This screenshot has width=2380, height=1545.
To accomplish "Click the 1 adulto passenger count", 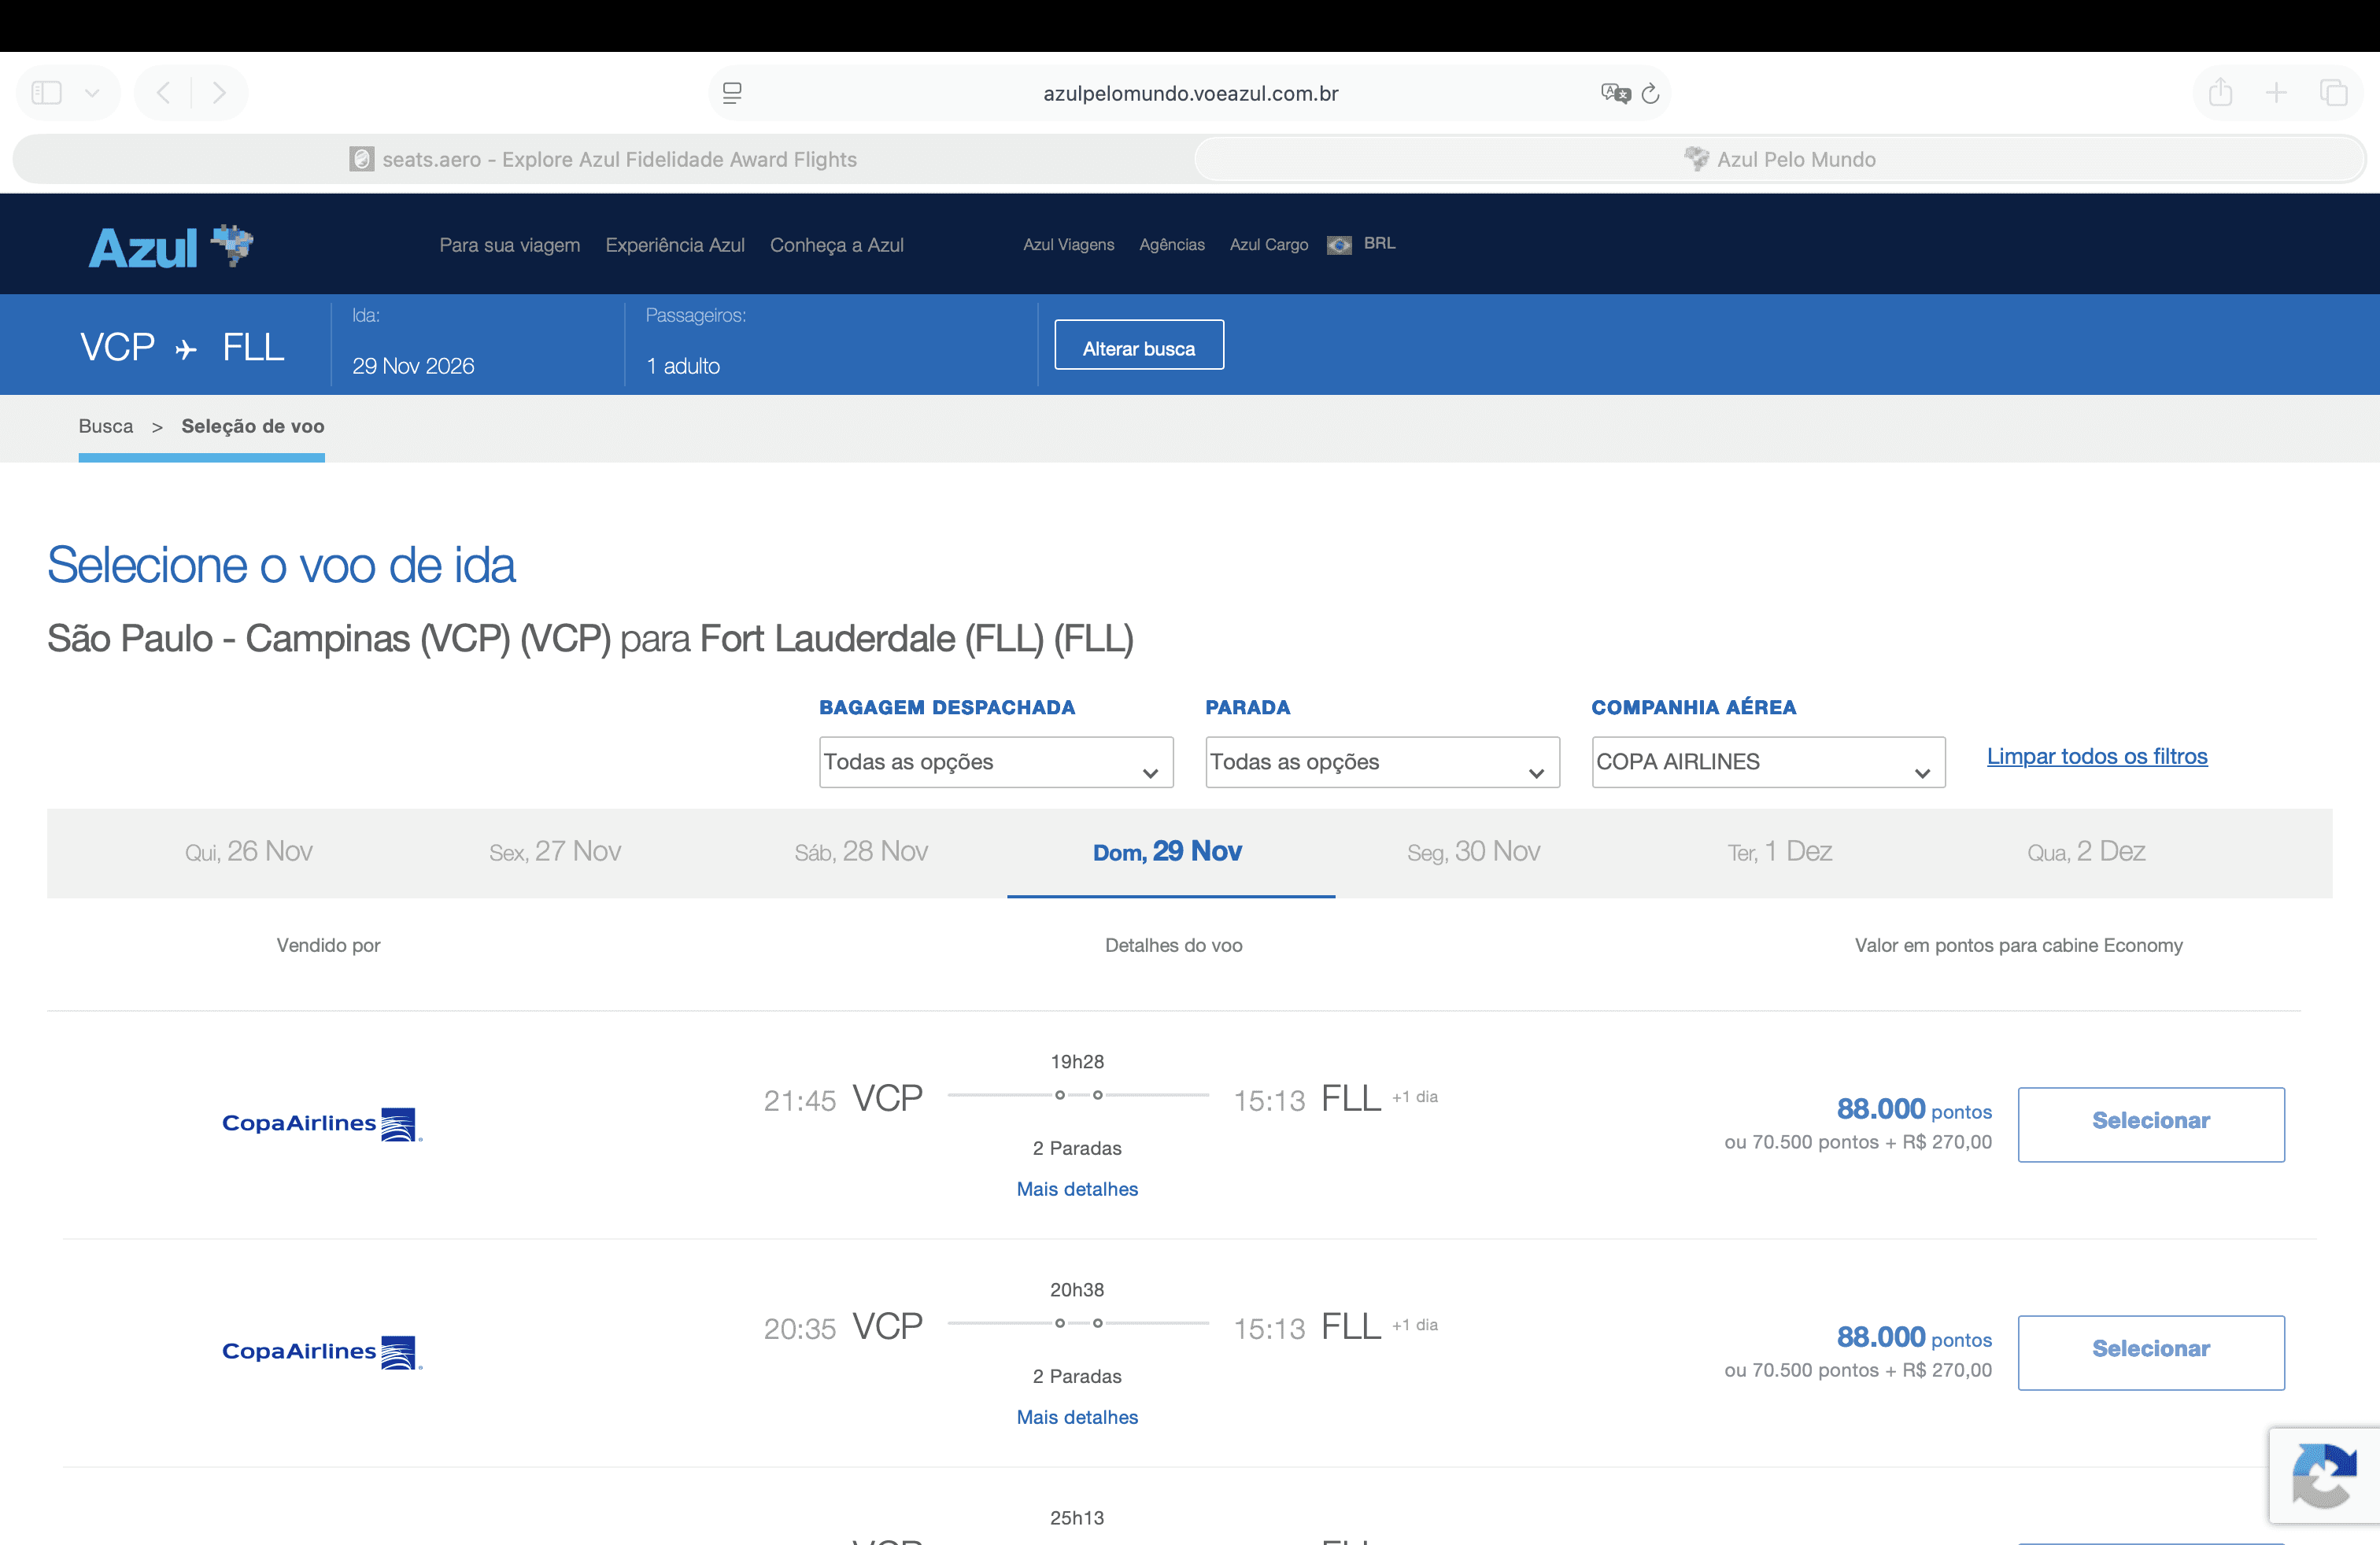I will click(x=683, y=366).
